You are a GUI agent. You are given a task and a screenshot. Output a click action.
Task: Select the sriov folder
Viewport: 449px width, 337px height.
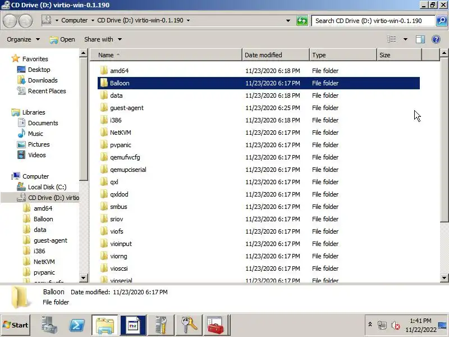click(x=259, y=219)
